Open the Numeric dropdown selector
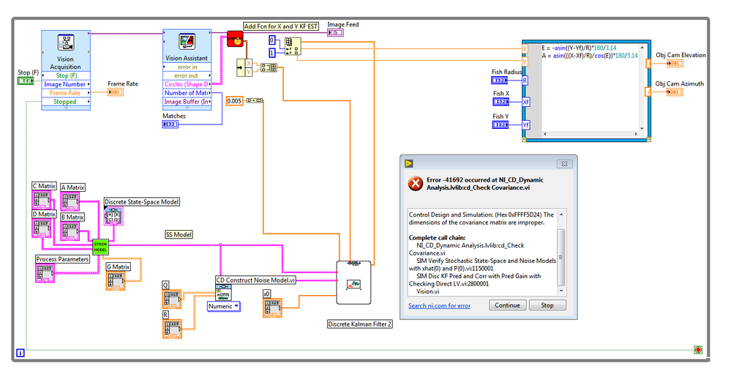Image resolution: width=731 pixels, height=383 pixels. [x=224, y=307]
